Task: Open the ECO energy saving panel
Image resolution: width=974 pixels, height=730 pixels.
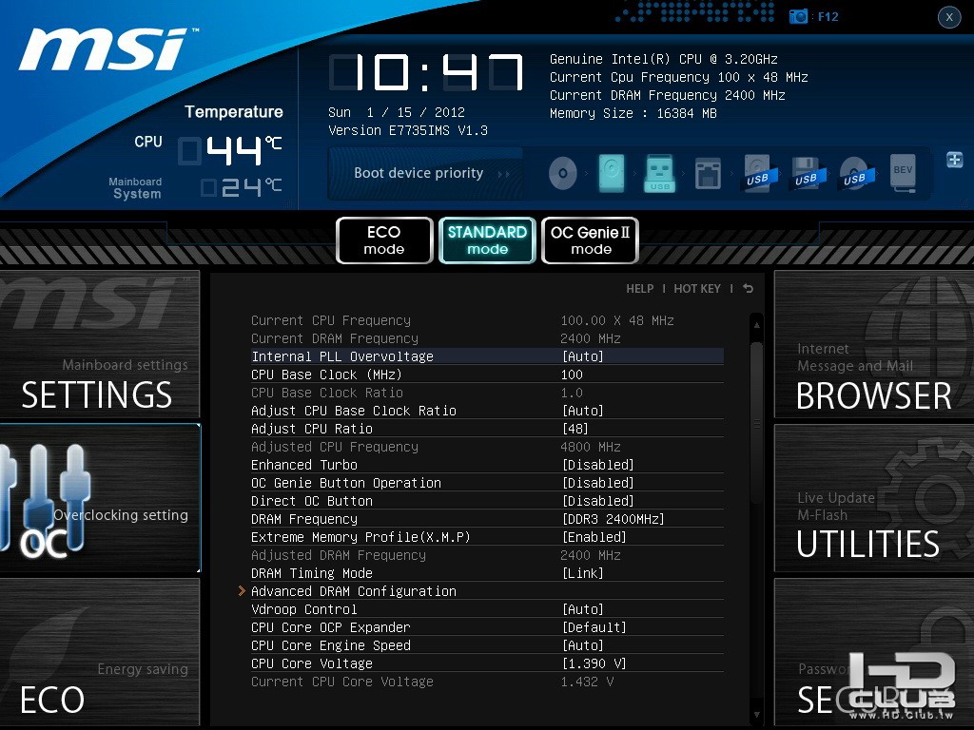Action: pyautogui.click(x=100, y=651)
